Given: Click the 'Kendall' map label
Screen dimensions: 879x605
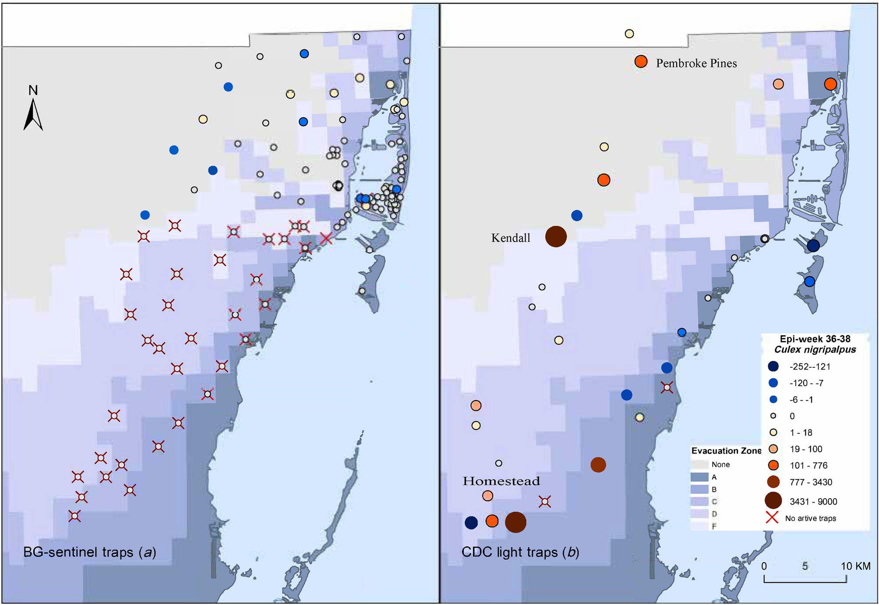Looking at the screenshot, I should (510, 238).
